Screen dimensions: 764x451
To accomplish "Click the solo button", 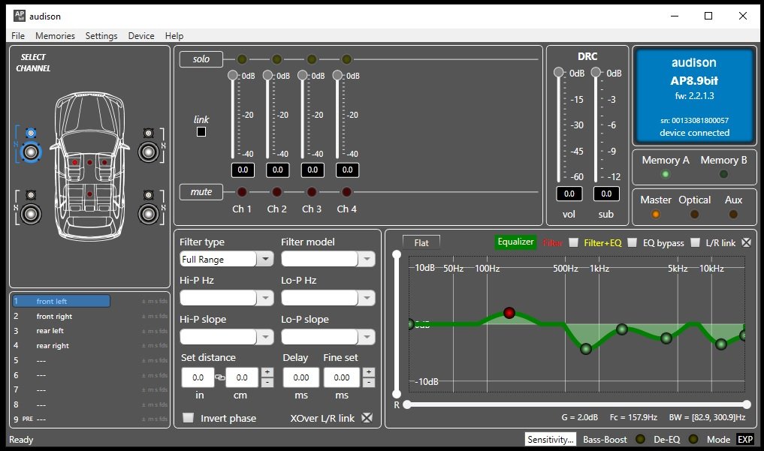I will 201,59.
